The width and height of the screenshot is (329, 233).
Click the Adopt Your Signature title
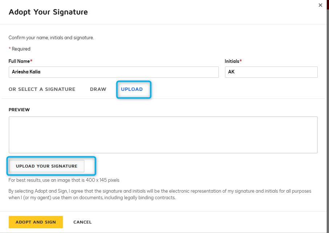pyautogui.click(x=48, y=12)
